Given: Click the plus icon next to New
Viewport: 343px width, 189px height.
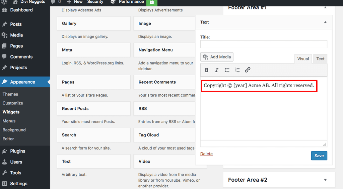Looking at the screenshot, I should tap(69, 2).
